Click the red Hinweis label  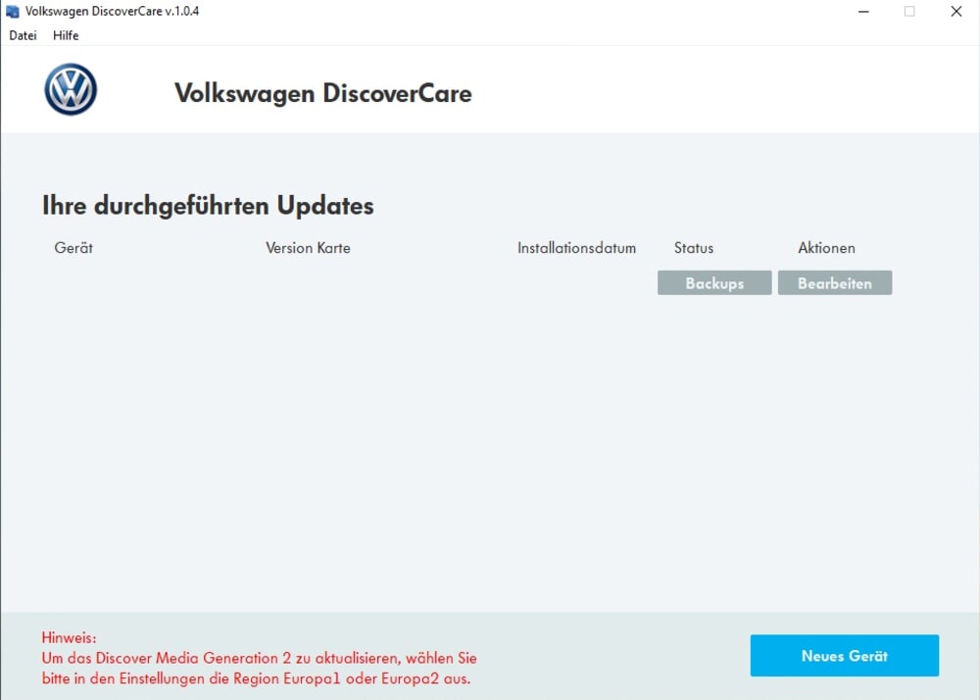(x=70, y=638)
